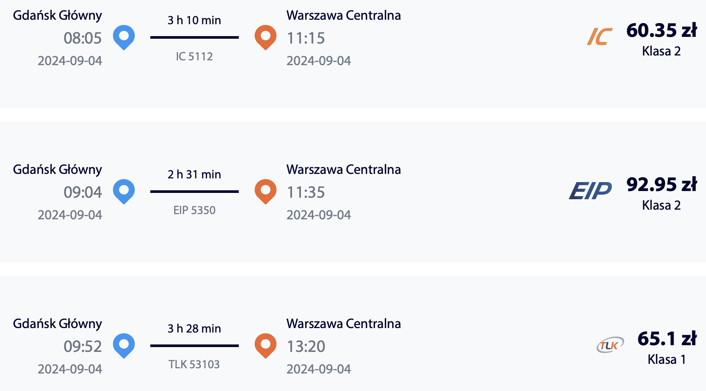Click Gdańsk Główny on the first connection
This screenshot has height=391, width=706.
pyautogui.click(x=57, y=15)
